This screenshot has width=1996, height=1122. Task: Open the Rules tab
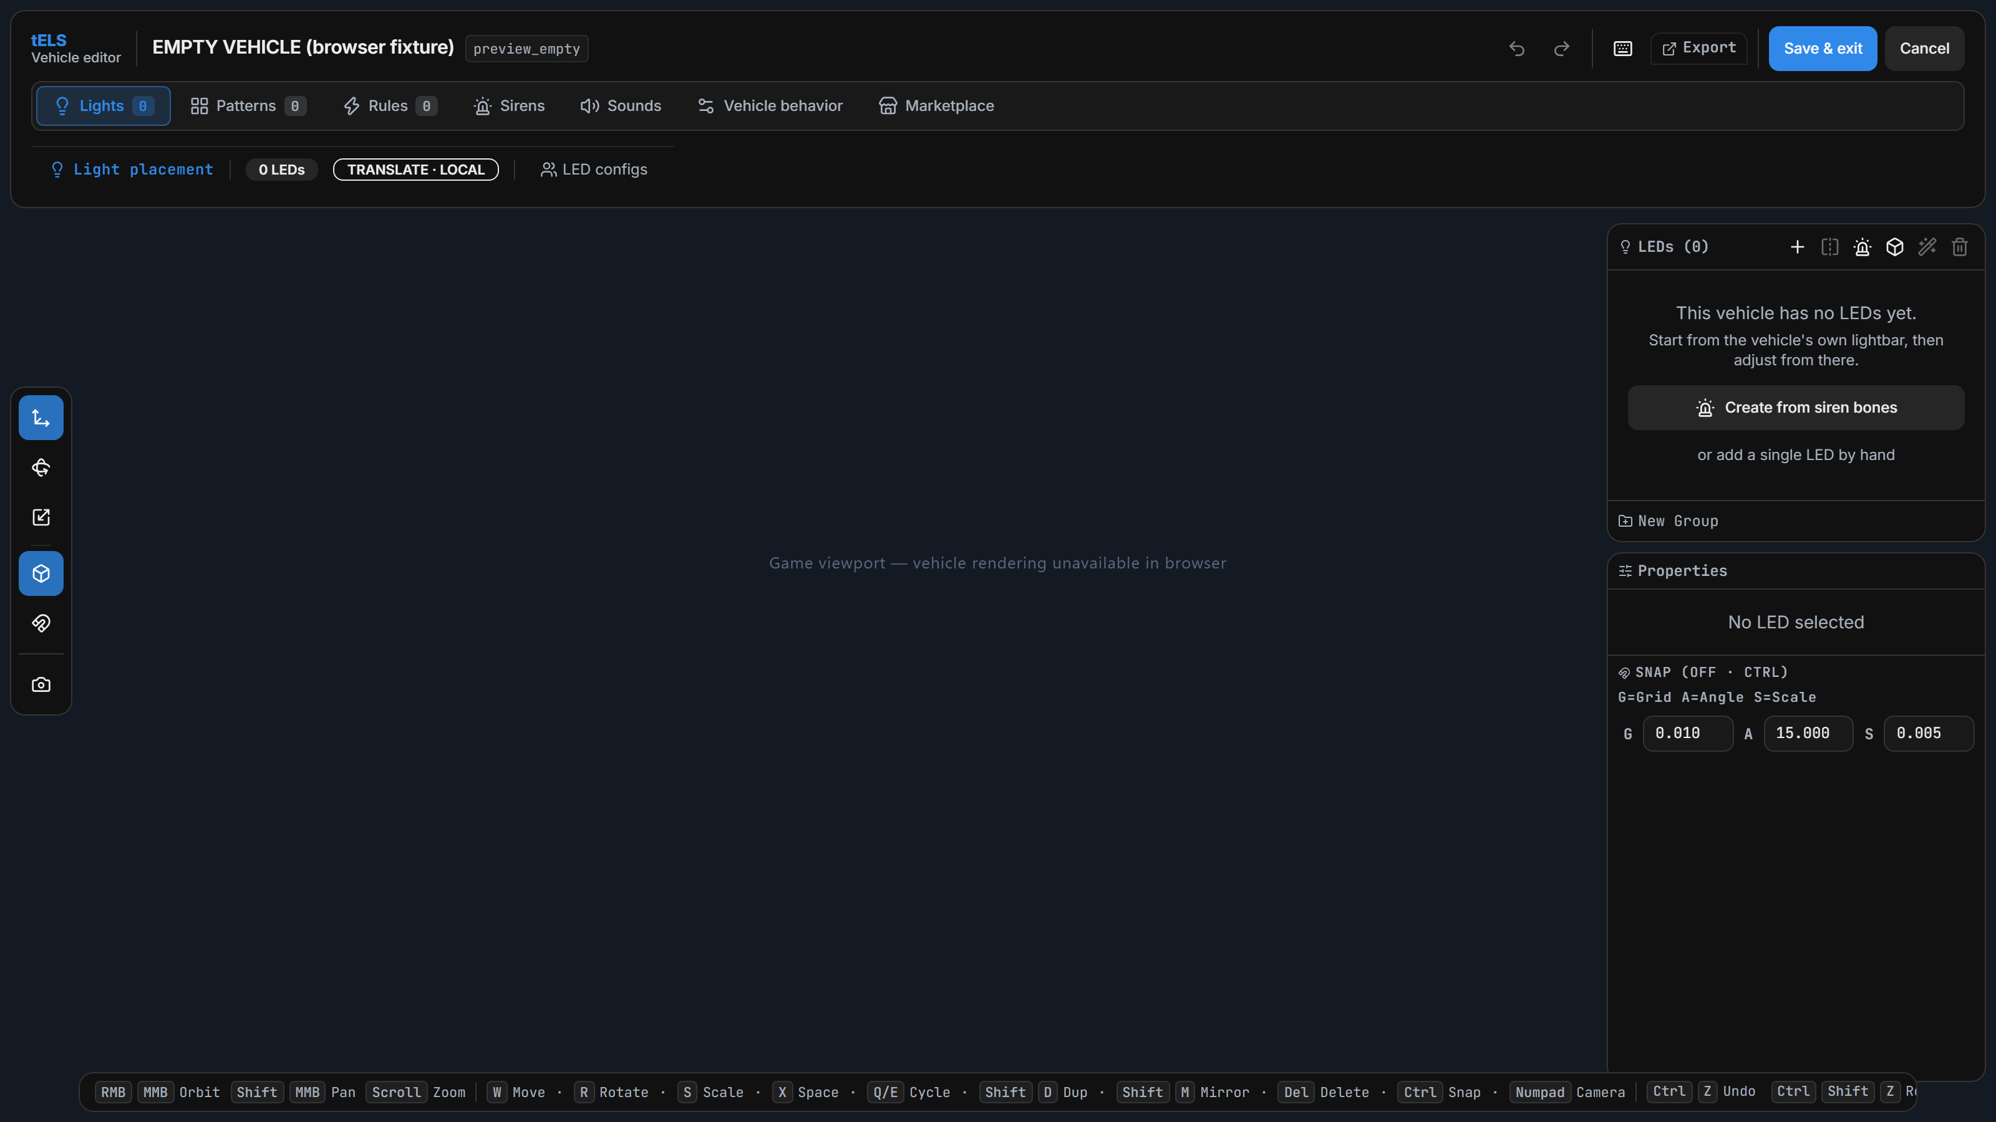point(390,106)
